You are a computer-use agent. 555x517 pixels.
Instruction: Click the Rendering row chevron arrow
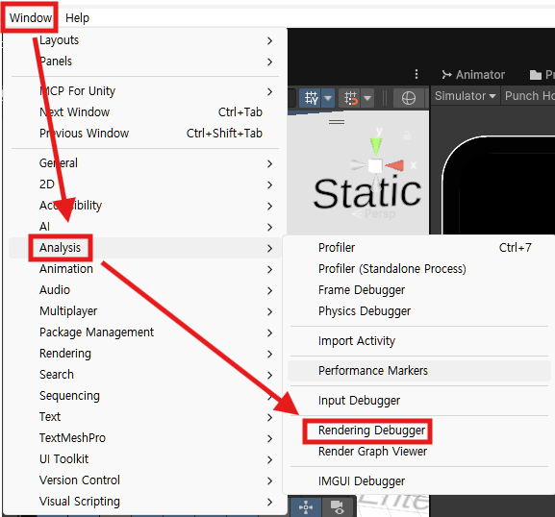pos(269,355)
